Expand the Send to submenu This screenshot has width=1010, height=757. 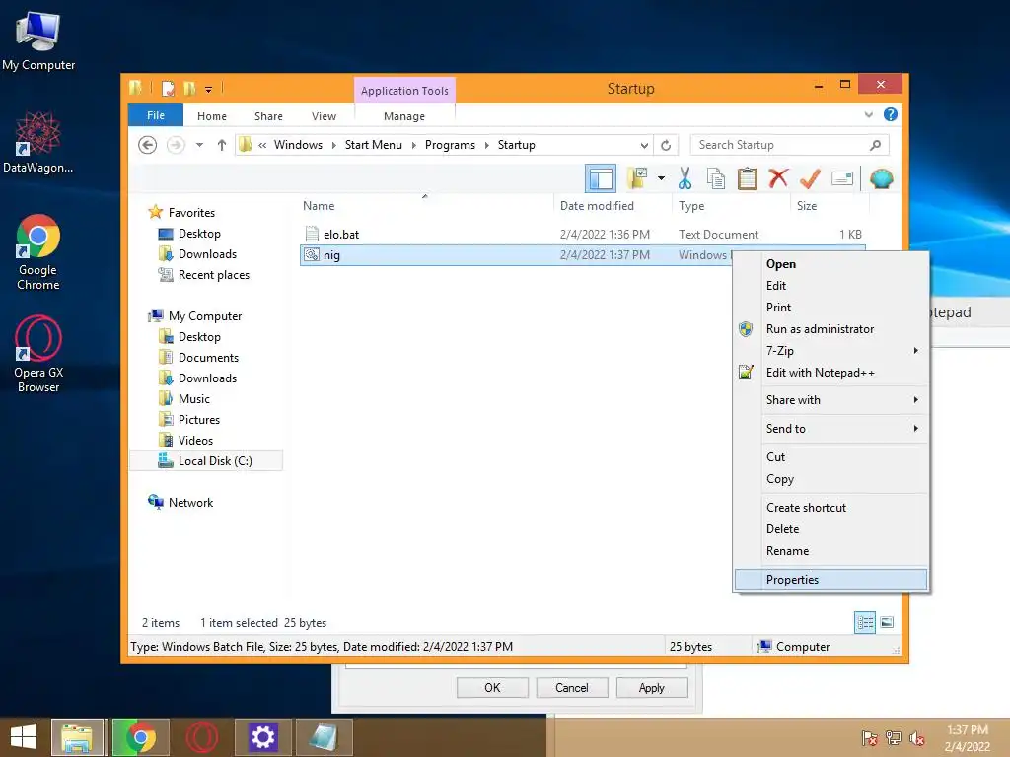830,429
